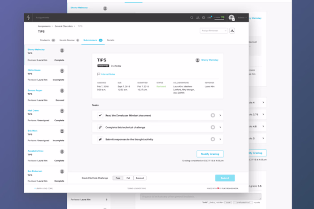314x209 pixels.
Task: Open the Assign Reviewer dropdown
Action: point(214,30)
